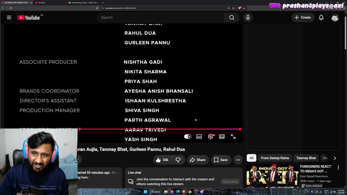
Task: Open Google Chrome from the taskbar
Action: 190,192
